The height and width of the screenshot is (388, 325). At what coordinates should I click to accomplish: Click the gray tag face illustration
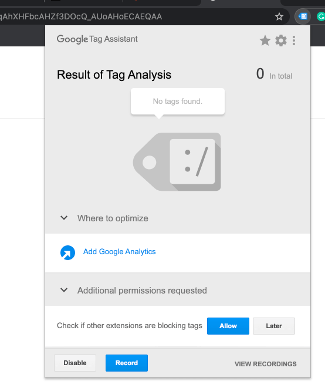point(177,162)
